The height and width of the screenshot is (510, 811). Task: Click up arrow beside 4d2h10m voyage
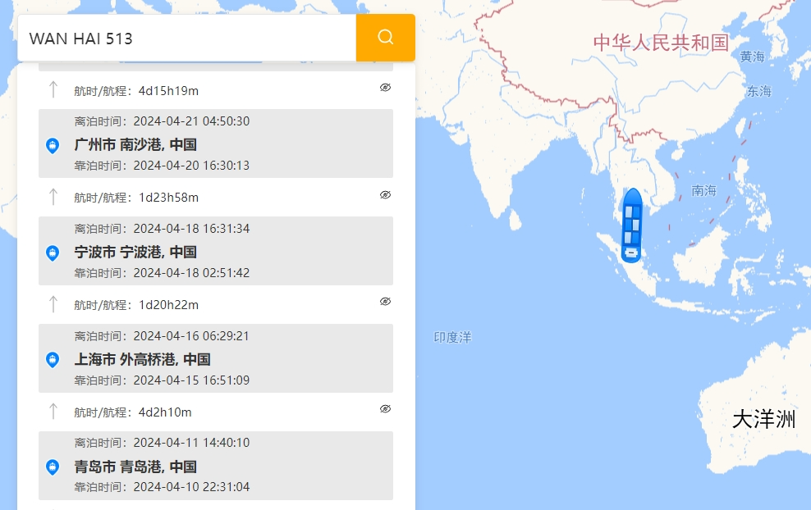coord(53,412)
